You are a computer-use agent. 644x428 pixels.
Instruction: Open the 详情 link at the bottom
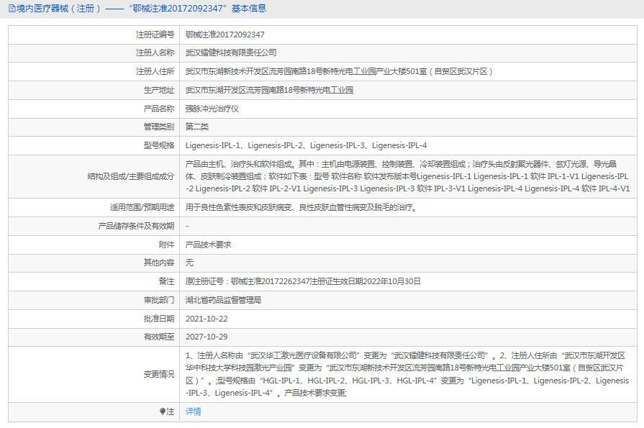192,411
